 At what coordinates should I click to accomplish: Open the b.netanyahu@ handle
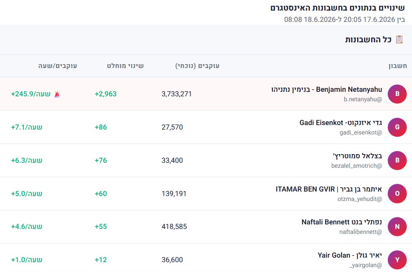tap(363, 99)
